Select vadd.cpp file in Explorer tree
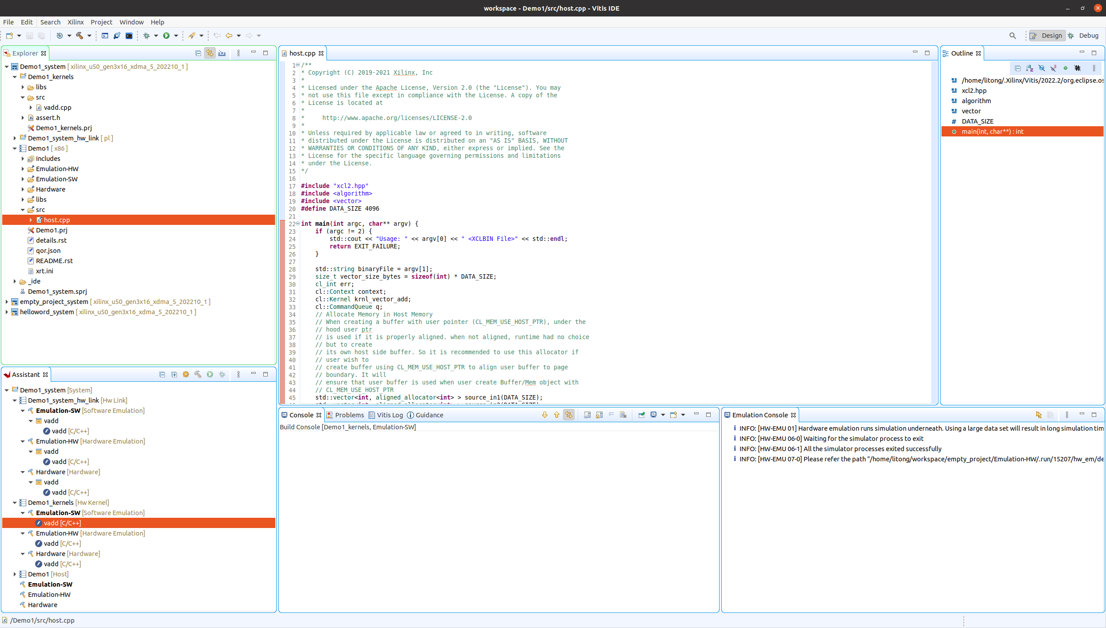 click(57, 108)
